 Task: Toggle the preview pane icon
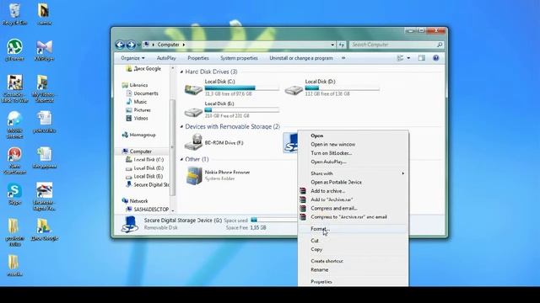click(422, 58)
